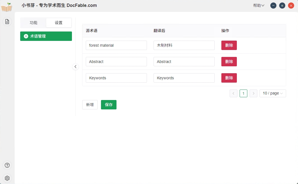
Task: Go to previous page arrow
Action: 233,93
